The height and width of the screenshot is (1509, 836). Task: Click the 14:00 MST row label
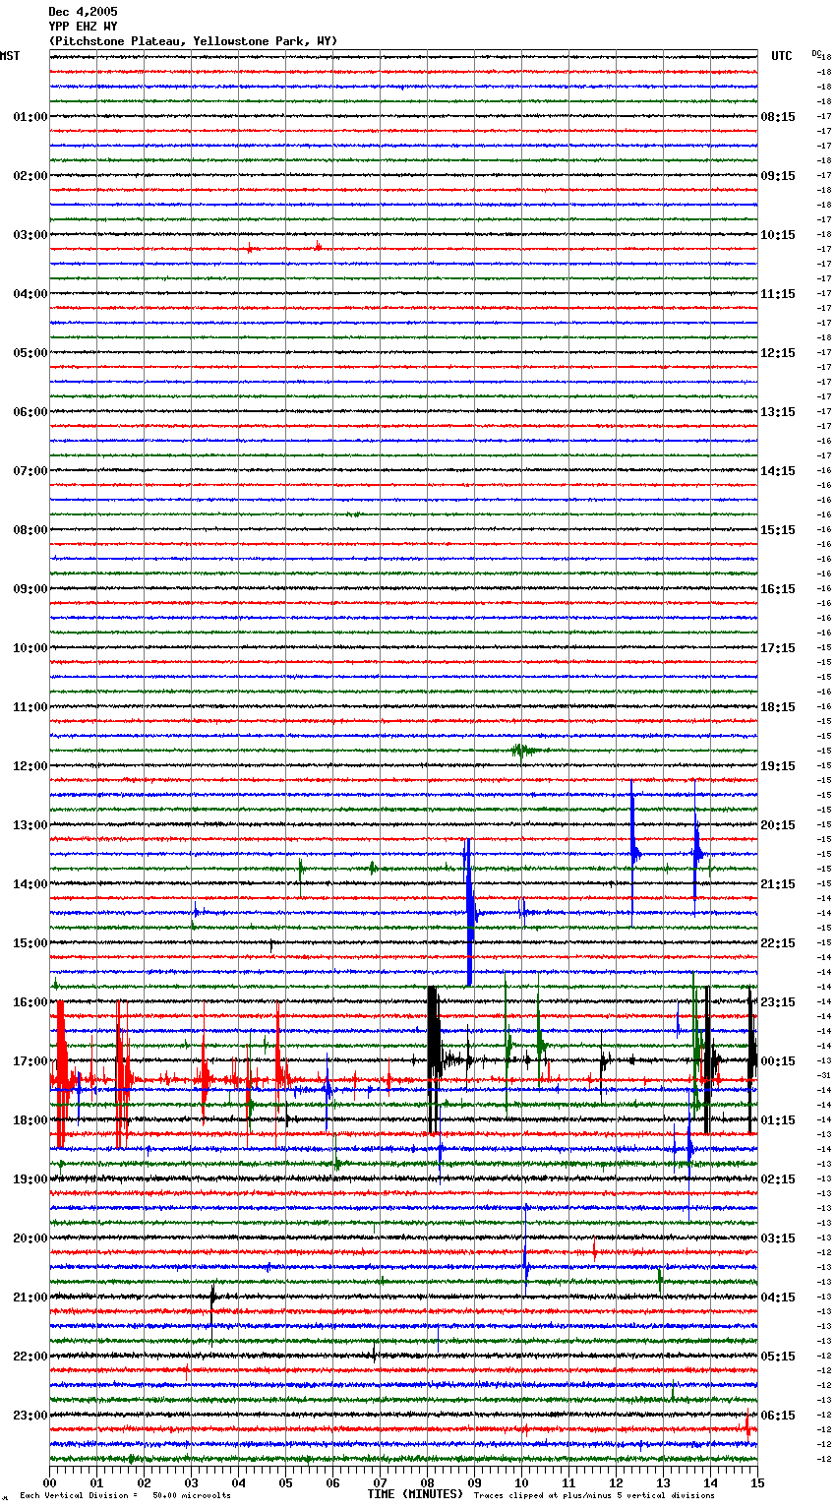click(30, 884)
